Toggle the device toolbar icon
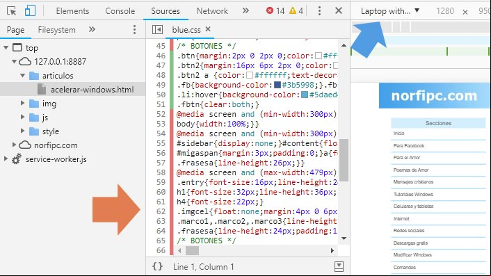The width and height of the screenshot is (491, 276). click(30, 10)
